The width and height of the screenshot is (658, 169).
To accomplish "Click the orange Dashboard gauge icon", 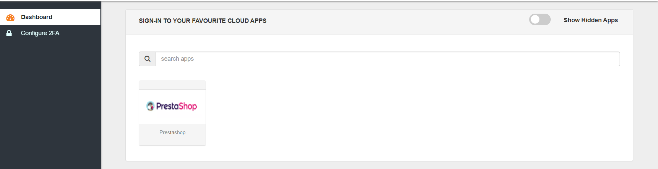I will point(10,17).
